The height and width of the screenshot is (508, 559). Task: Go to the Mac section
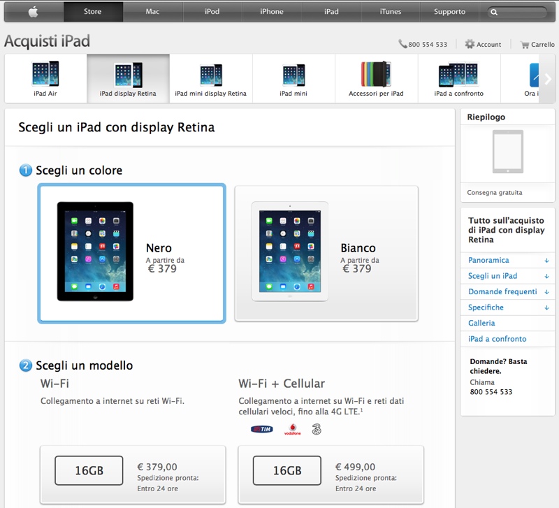coord(152,11)
